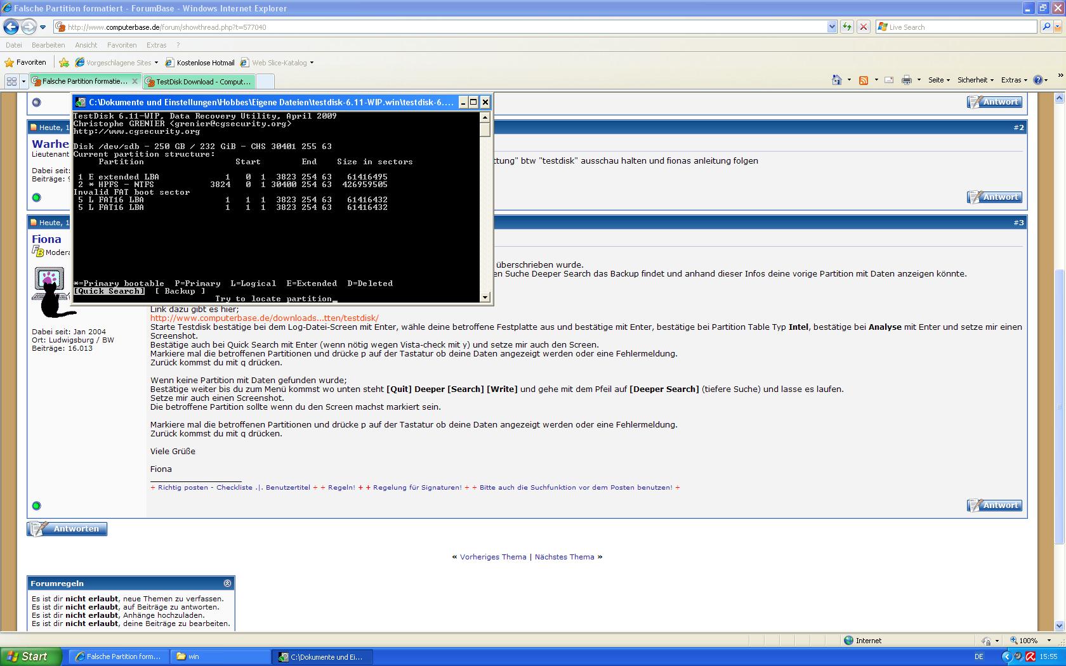This screenshot has width=1066, height=666.
Task: Open the Extras menu in menu bar
Action: click(156, 45)
